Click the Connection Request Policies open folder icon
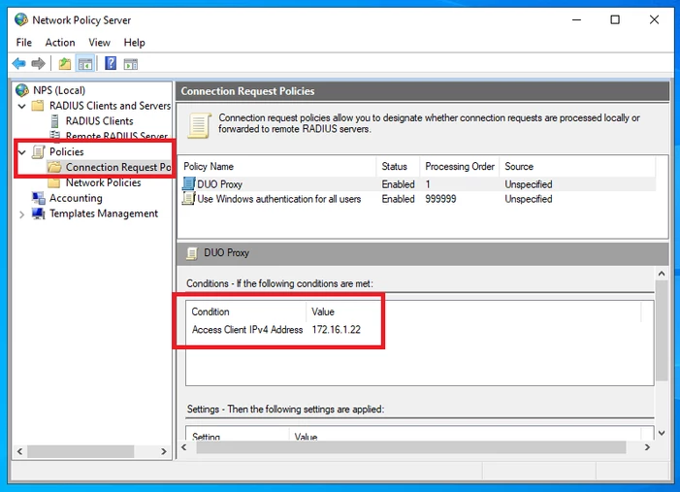This screenshot has height=492, width=680. pyautogui.click(x=54, y=167)
